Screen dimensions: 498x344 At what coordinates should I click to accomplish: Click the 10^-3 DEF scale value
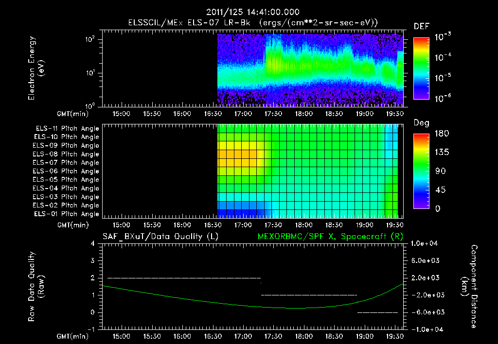[x=443, y=37]
